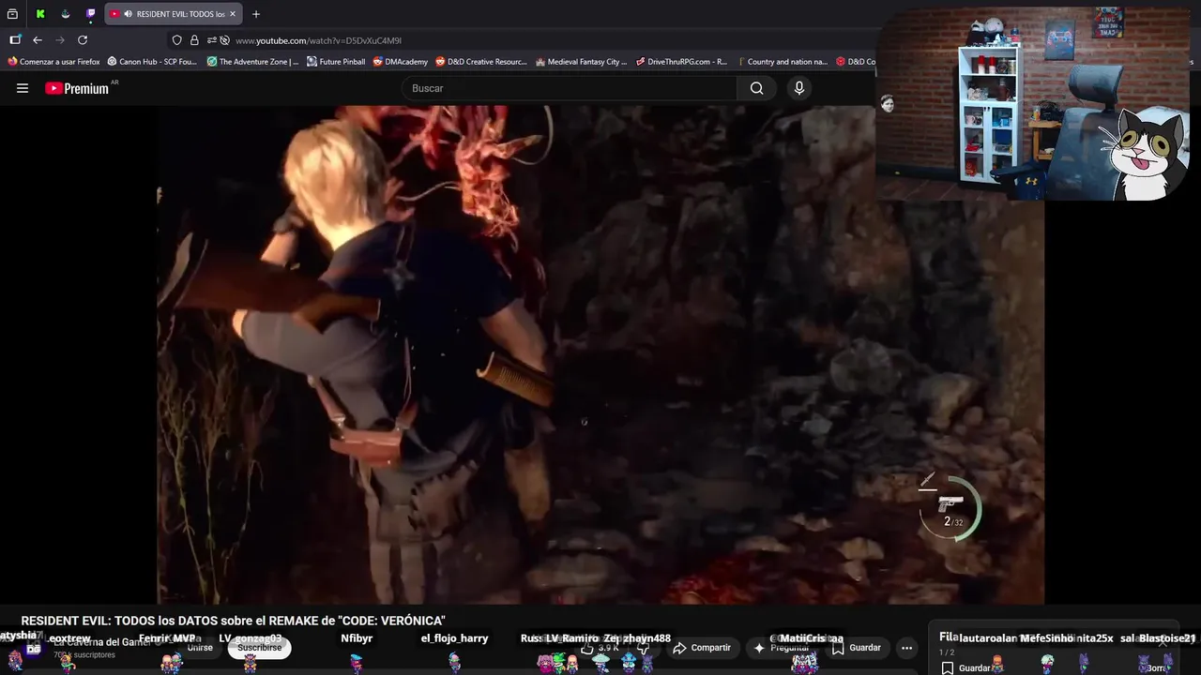View site security padlock info
Viewport: 1201px width, 675px height.
click(194, 40)
